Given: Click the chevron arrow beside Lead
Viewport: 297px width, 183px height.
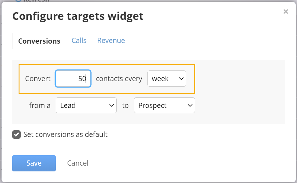Looking at the screenshot, I should pyautogui.click(x=112, y=106).
